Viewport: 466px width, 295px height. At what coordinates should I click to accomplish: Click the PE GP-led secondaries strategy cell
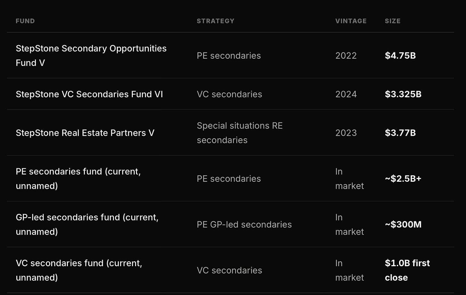tap(244, 225)
